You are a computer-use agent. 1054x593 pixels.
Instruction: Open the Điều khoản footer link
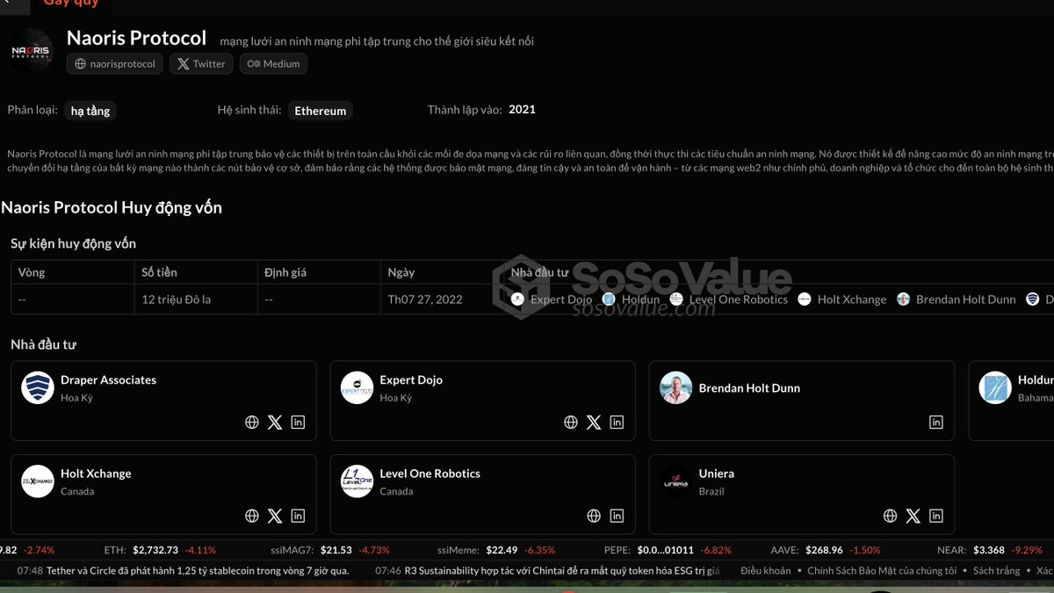[x=765, y=570]
